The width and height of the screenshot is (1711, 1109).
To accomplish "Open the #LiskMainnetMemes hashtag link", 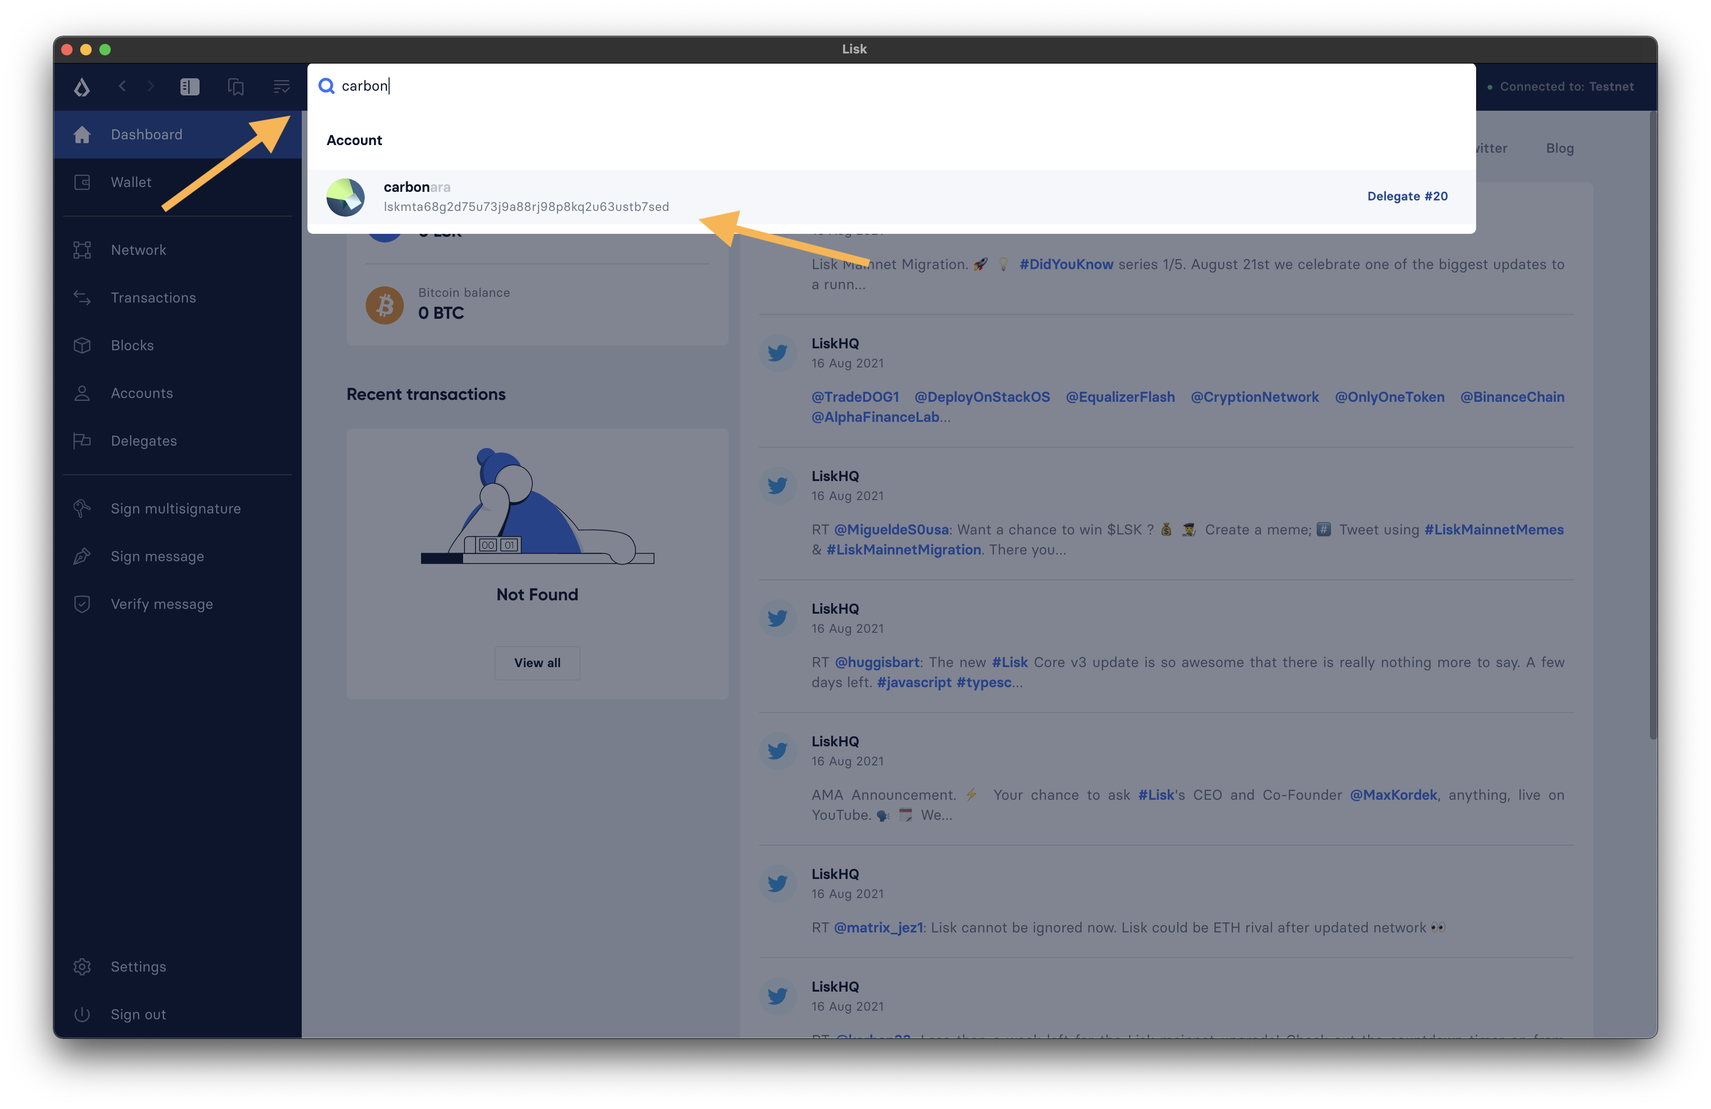I will tap(1494, 530).
